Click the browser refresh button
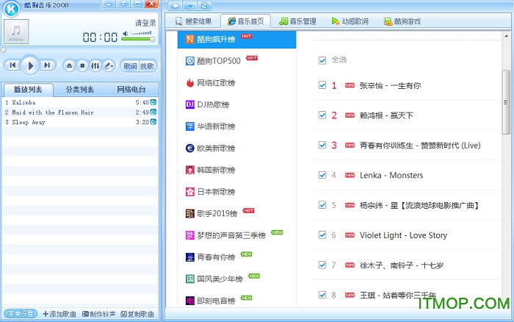 pyautogui.click(x=204, y=6)
